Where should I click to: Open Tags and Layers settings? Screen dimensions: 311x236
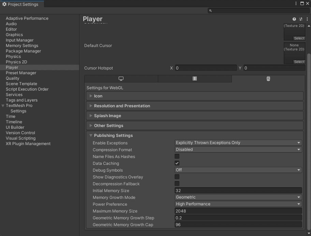21,100
